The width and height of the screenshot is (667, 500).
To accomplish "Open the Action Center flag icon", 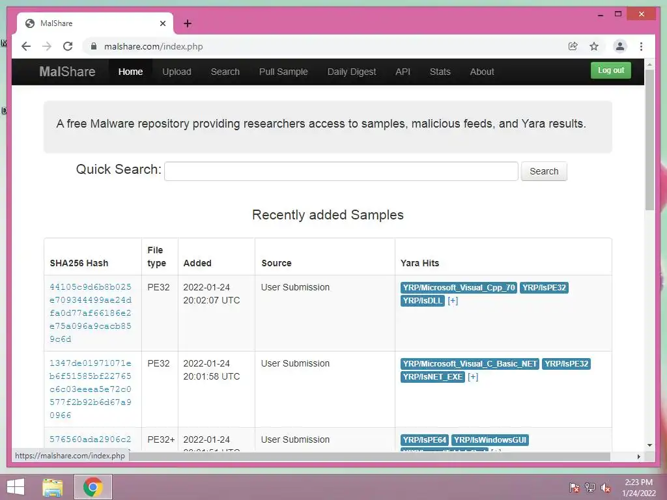I will pyautogui.click(x=574, y=488).
